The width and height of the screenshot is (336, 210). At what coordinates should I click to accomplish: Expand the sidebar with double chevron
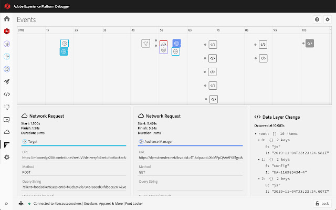point(7,203)
